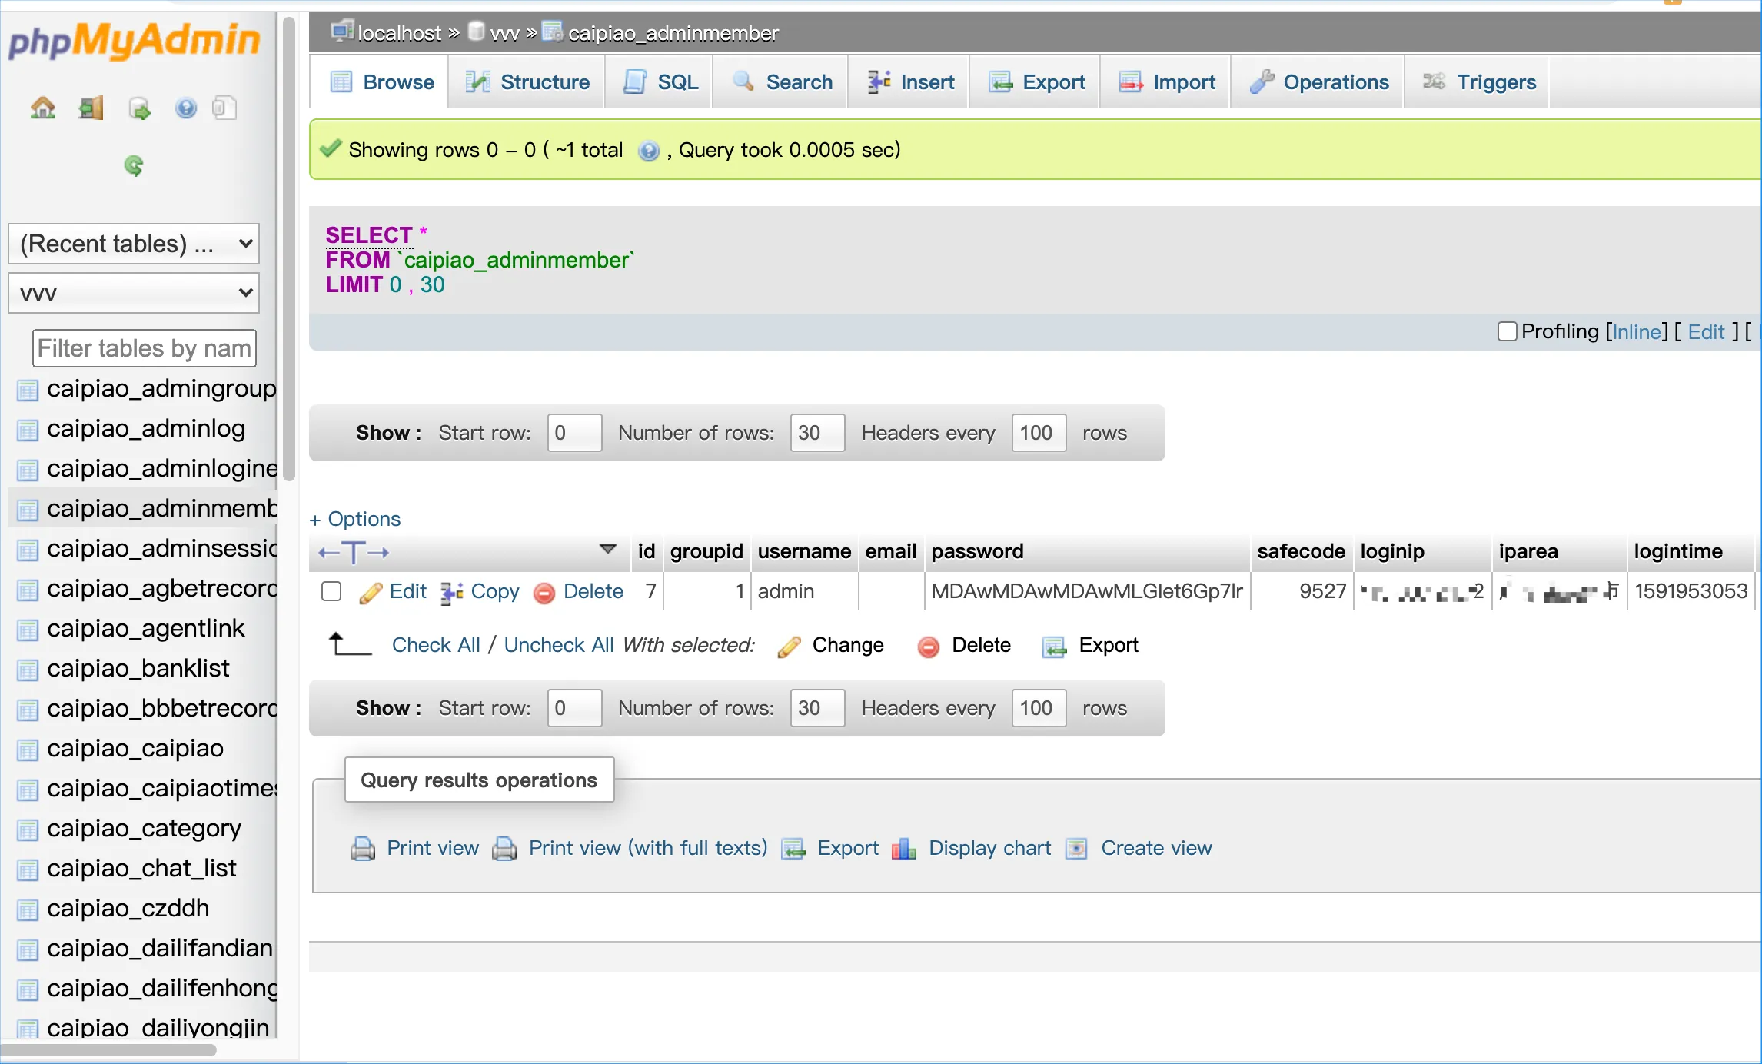The width and height of the screenshot is (1762, 1064).
Task: Open the documentation help icon in sidebar
Action: 185,108
